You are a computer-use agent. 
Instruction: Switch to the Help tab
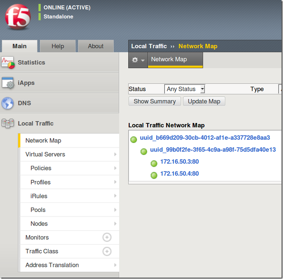(58, 46)
